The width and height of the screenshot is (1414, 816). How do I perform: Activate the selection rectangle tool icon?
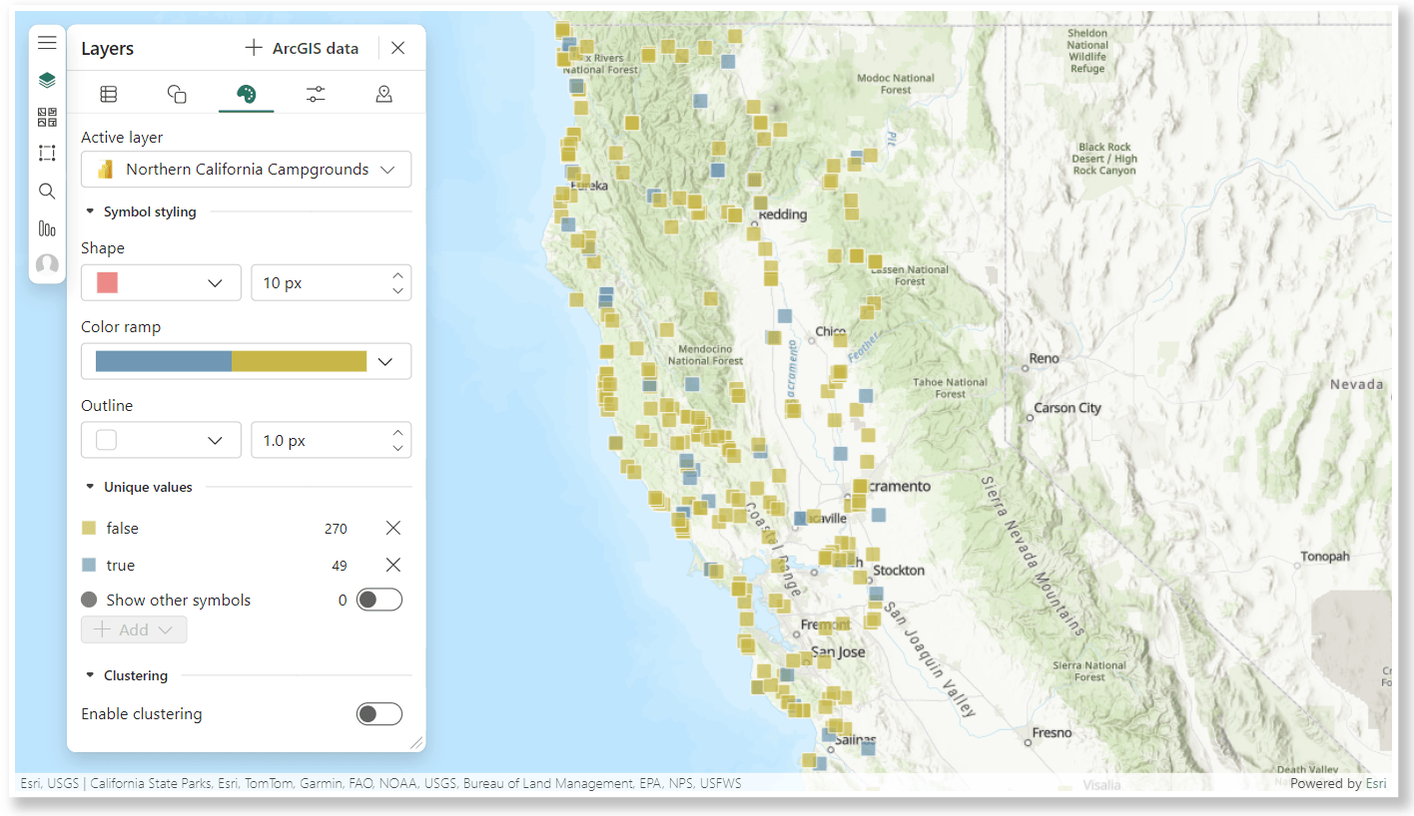[47, 153]
